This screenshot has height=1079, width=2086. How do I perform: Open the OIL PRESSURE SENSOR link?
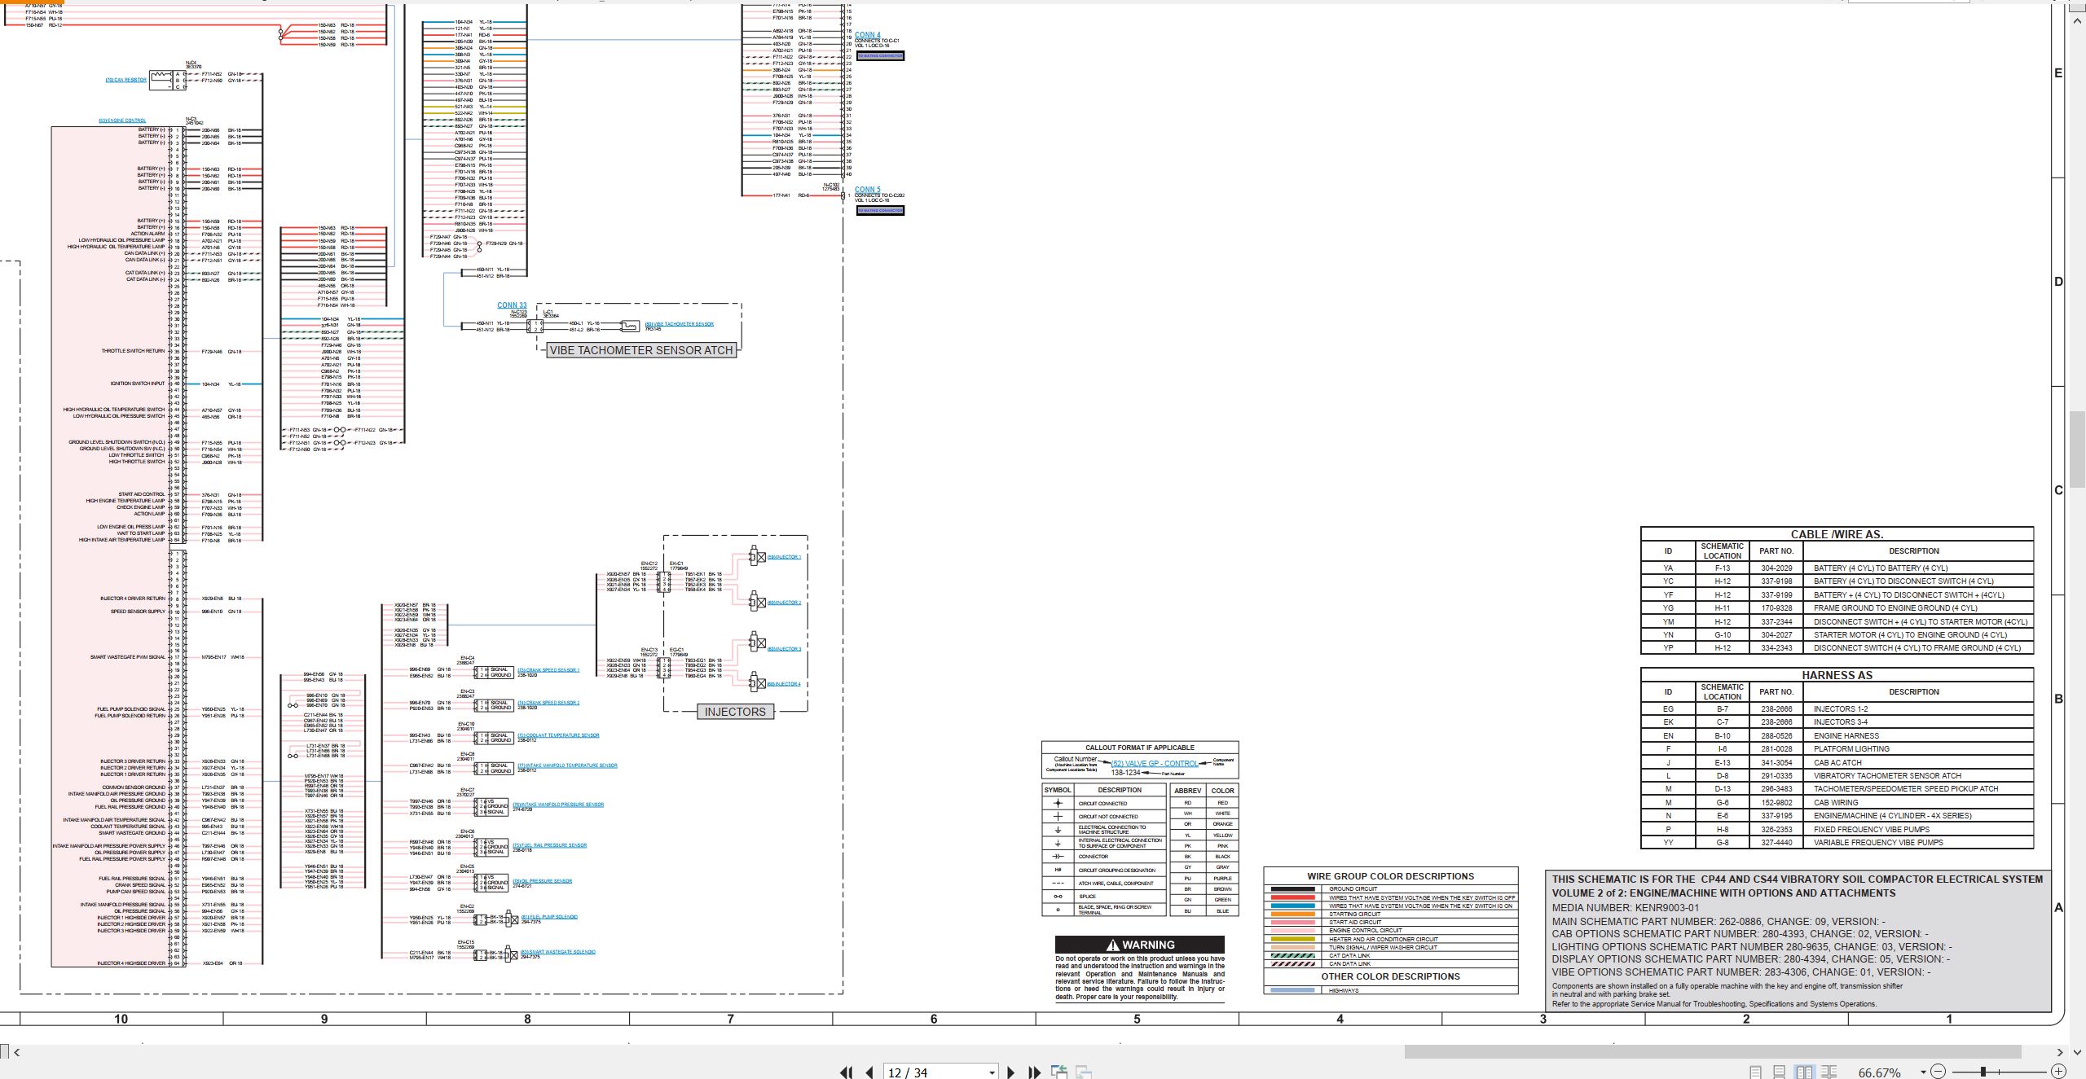(542, 881)
